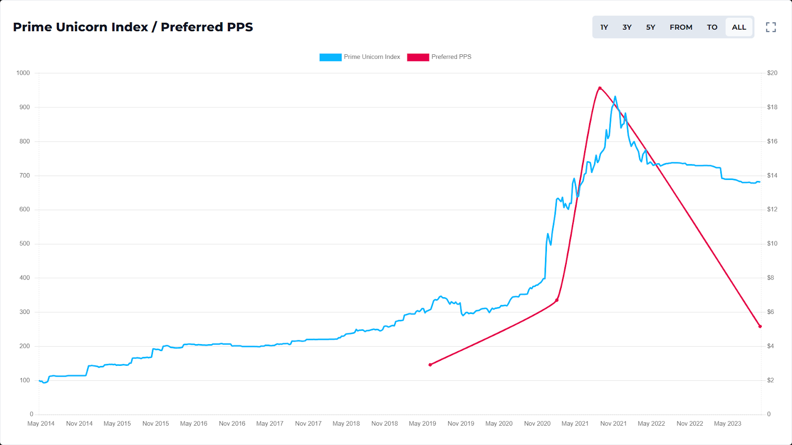The image size is (792, 445).
Task: Toggle the Preferred PPS red legend swatch
Action: (x=418, y=57)
